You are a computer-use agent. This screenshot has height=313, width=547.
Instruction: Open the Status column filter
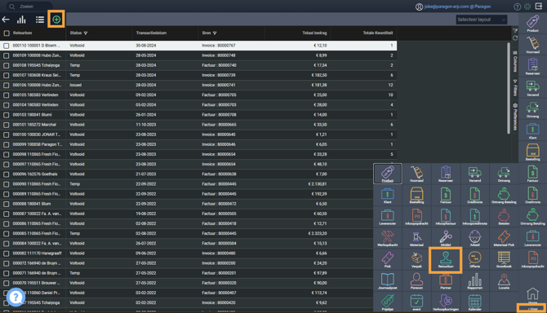[86, 33]
